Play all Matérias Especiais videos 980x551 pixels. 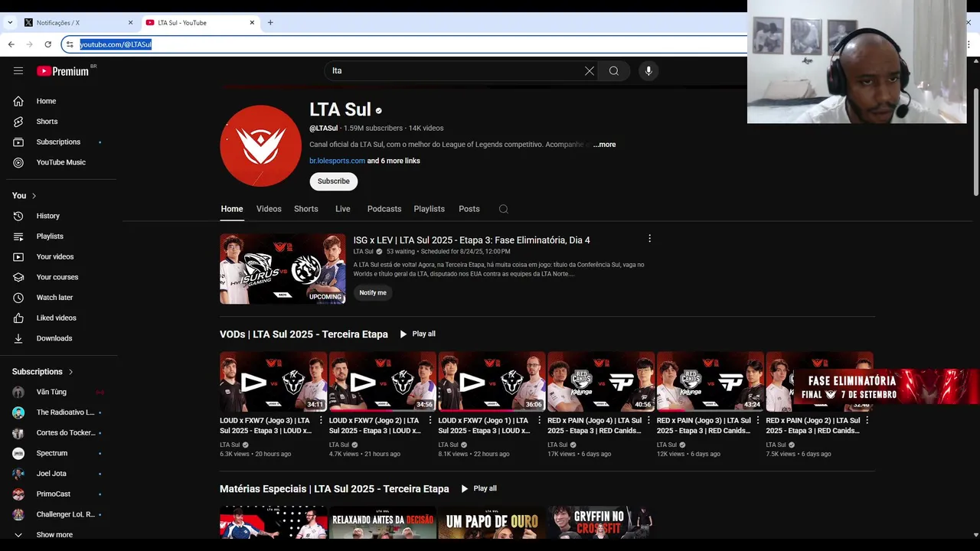(x=479, y=489)
